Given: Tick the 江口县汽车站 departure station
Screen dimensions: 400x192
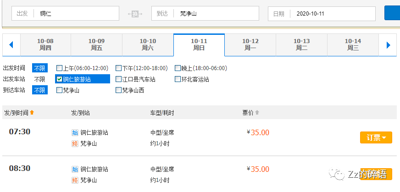Looking at the screenshot, I should (119, 79).
